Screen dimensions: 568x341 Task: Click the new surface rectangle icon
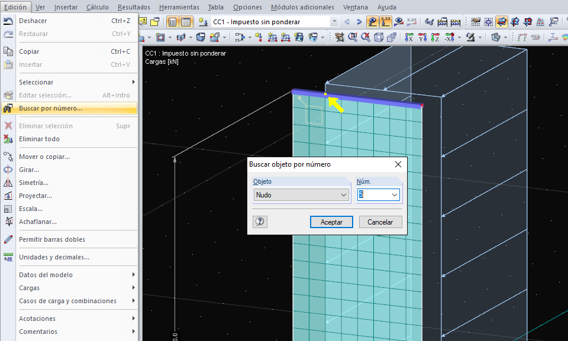point(160,37)
